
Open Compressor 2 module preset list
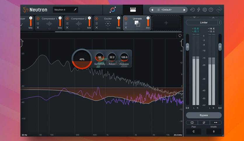(67, 23)
